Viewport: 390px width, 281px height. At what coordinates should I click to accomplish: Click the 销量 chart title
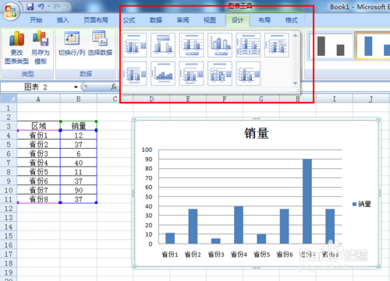(257, 133)
